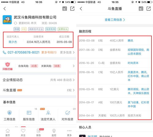Open investors 凤凰资本 in the C轮 row
153x137 pixels.
(133, 72)
